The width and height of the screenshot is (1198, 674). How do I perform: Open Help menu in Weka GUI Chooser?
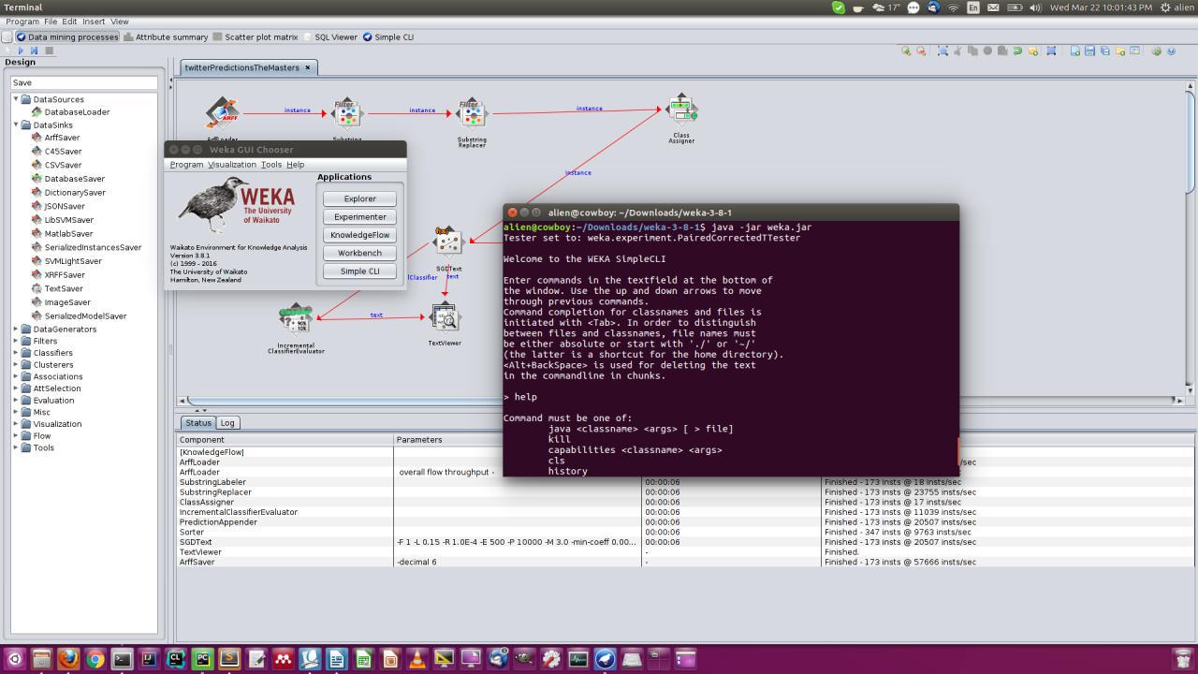295,165
